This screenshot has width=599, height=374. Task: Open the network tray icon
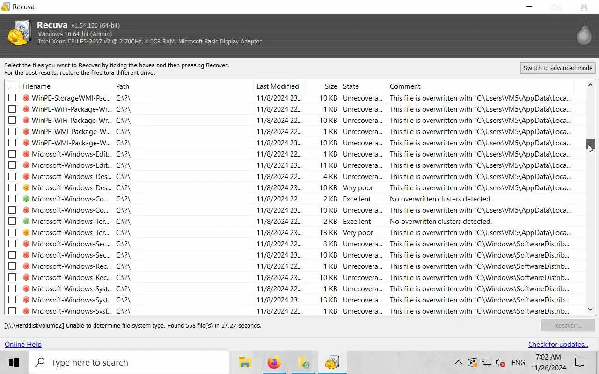tap(487, 362)
